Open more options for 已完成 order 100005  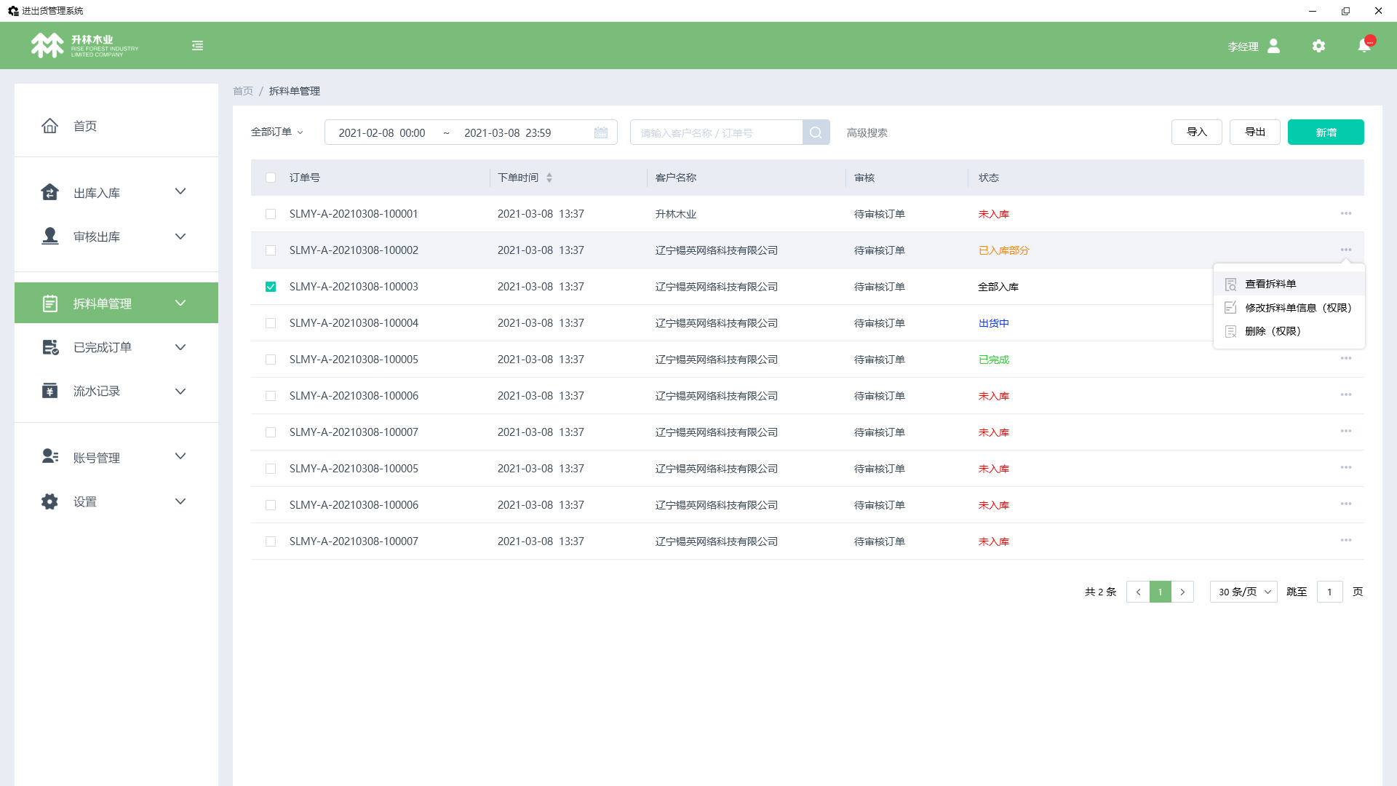pos(1346,358)
